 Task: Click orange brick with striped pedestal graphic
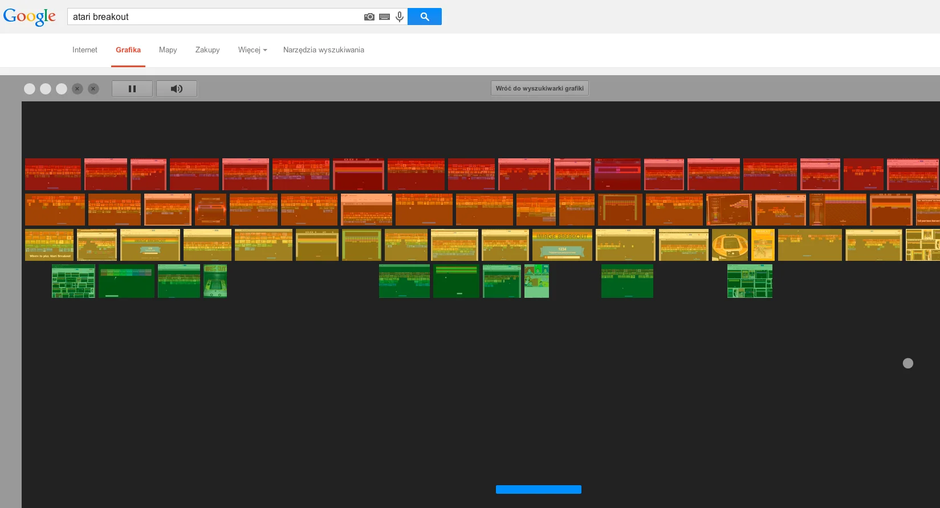click(x=838, y=210)
